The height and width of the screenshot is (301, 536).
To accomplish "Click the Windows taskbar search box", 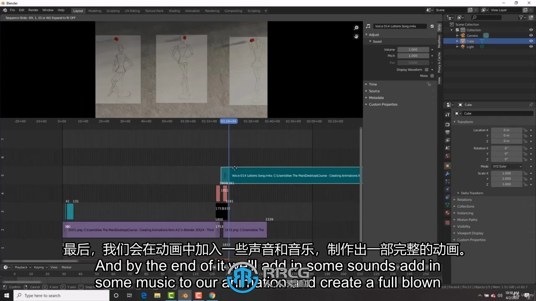I will click(x=61, y=296).
